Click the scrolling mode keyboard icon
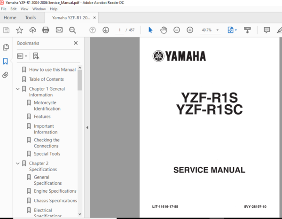 tap(247, 30)
